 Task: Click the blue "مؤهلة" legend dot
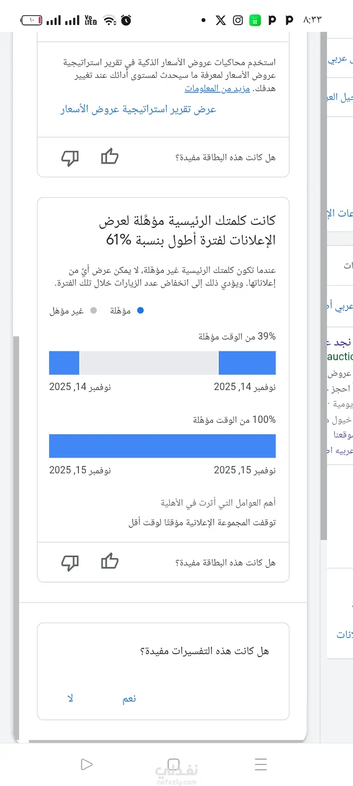140,310
